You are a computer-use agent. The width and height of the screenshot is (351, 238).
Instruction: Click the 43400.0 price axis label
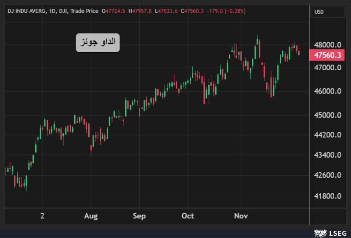pos(327,155)
